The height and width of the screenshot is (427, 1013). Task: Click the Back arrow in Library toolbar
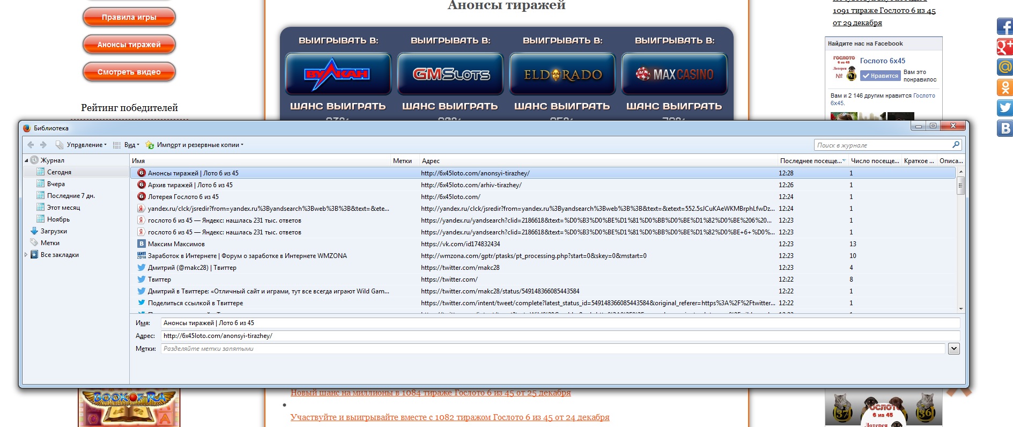(31, 145)
